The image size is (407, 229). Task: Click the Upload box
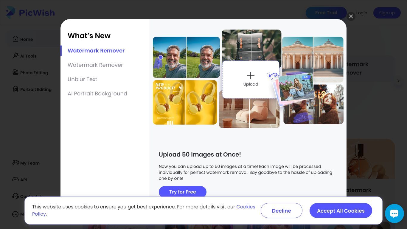coord(251,79)
